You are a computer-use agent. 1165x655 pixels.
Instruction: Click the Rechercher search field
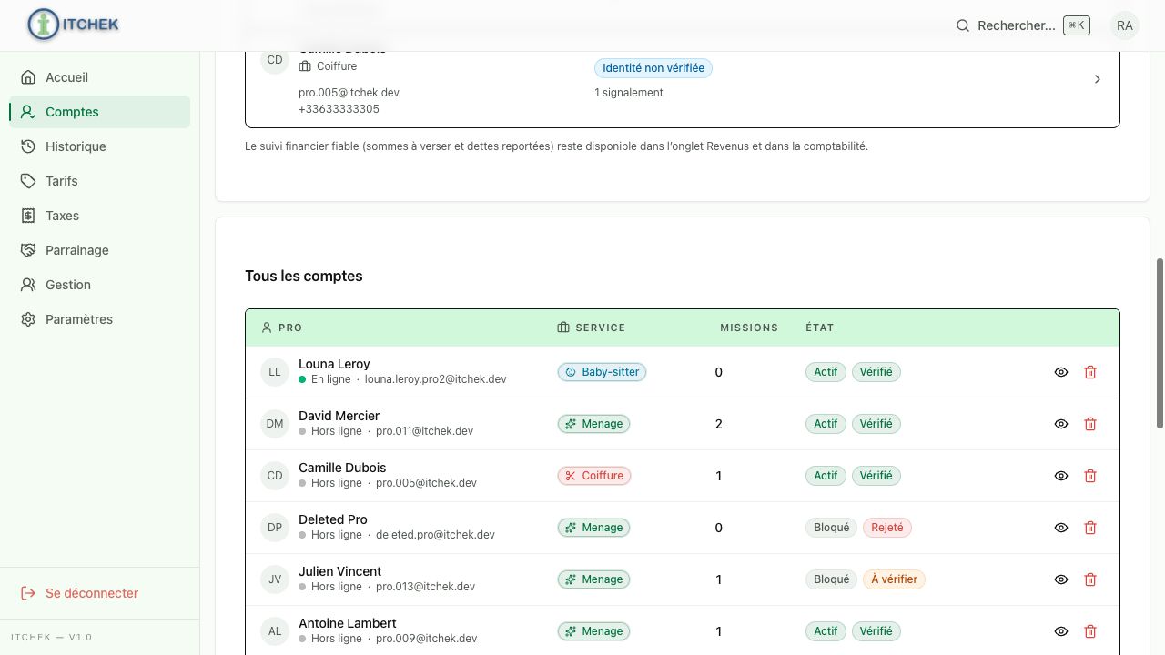[1022, 25]
